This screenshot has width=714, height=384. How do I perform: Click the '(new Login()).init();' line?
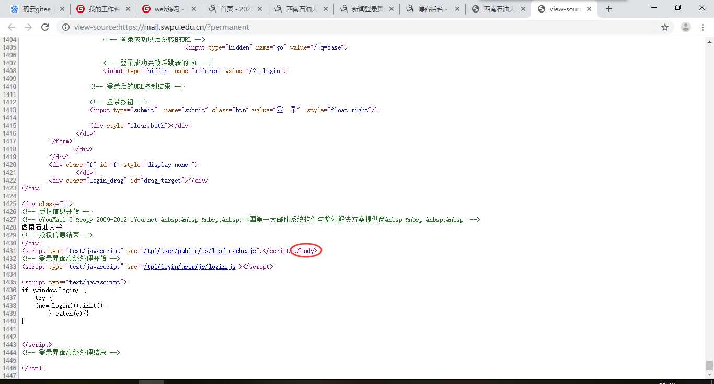(x=71, y=306)
